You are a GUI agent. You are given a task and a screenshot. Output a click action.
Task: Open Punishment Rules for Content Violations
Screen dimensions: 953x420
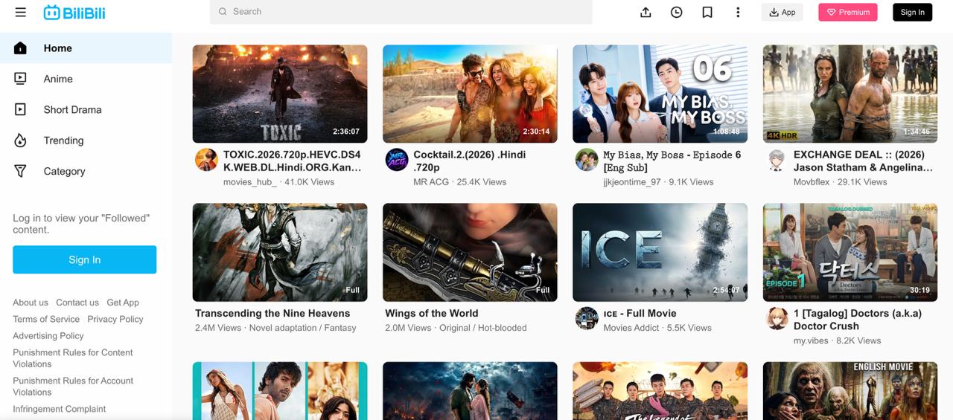(x=73, y=358)
